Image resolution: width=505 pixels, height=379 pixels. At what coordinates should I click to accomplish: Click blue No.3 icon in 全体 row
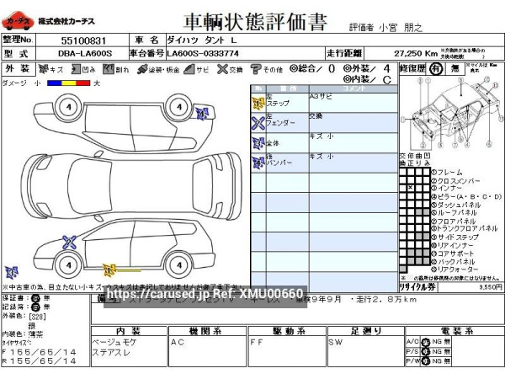pos(258,143)
